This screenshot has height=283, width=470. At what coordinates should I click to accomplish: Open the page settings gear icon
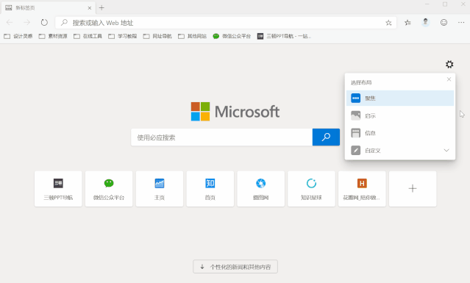pos(449,64)
